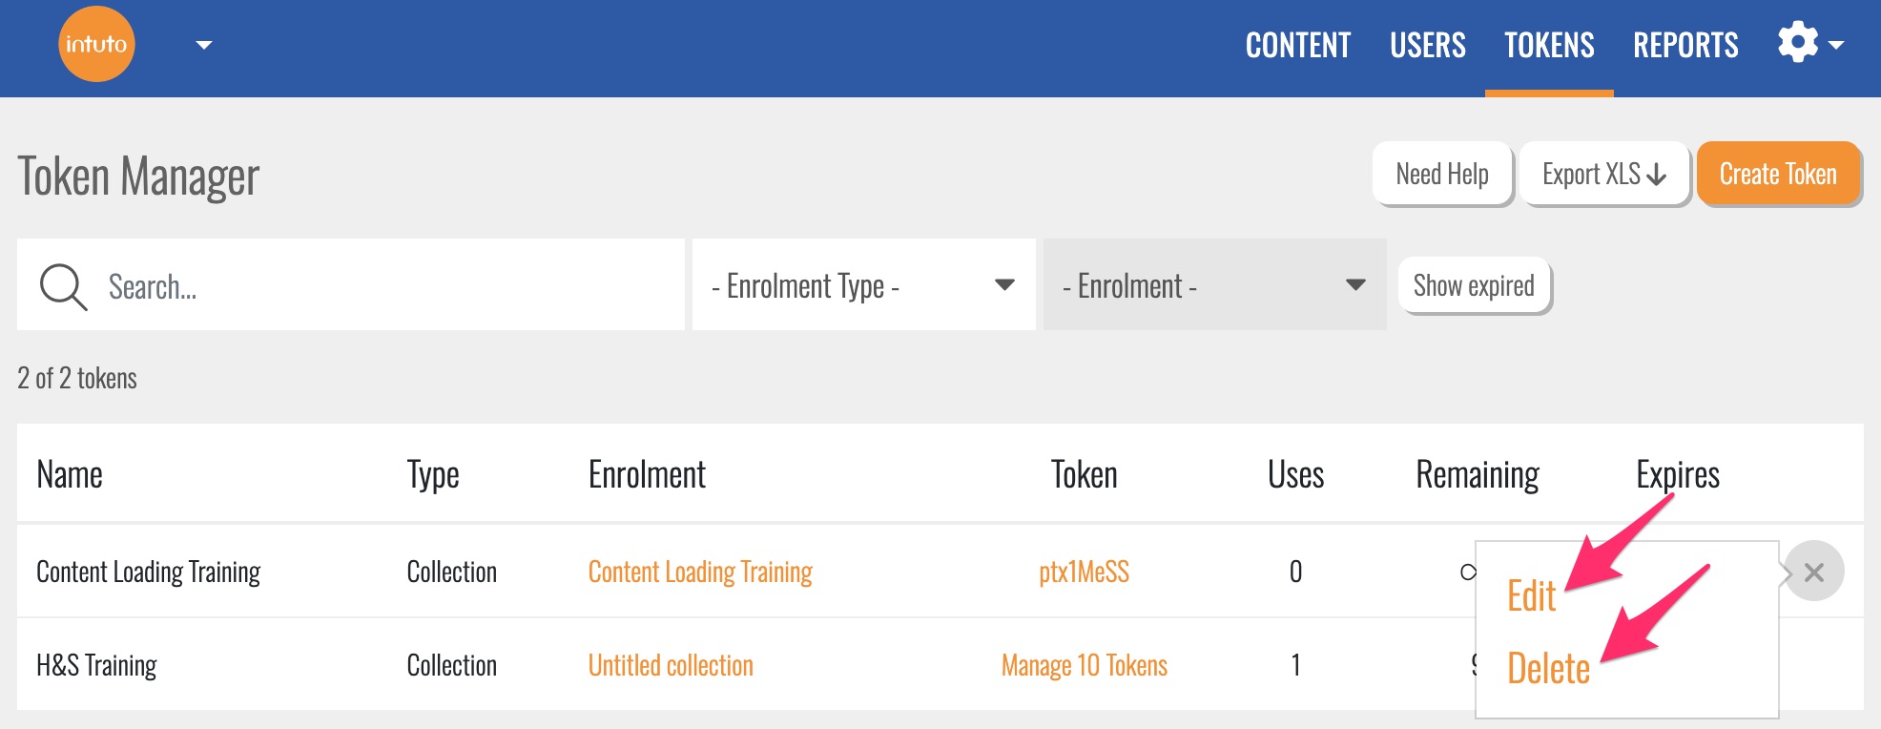Screen dimensions: 1881x729
Task: Open the Content Loading Training enrolment link
Action: click(x=700, y=572)
